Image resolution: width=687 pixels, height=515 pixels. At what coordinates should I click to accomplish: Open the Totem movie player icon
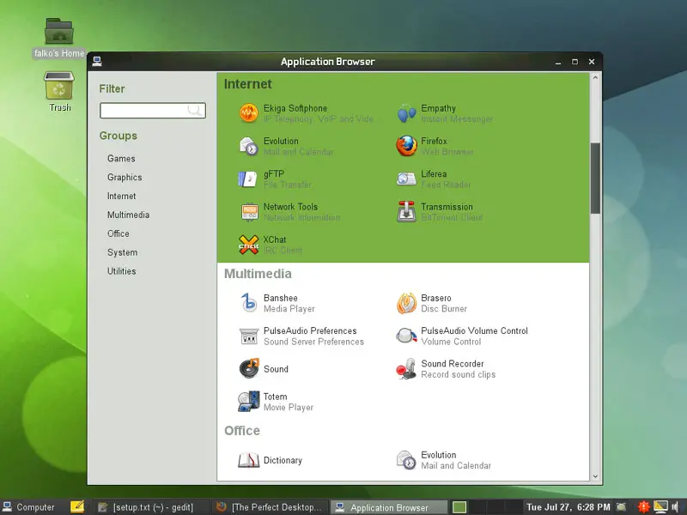point(248,402)
